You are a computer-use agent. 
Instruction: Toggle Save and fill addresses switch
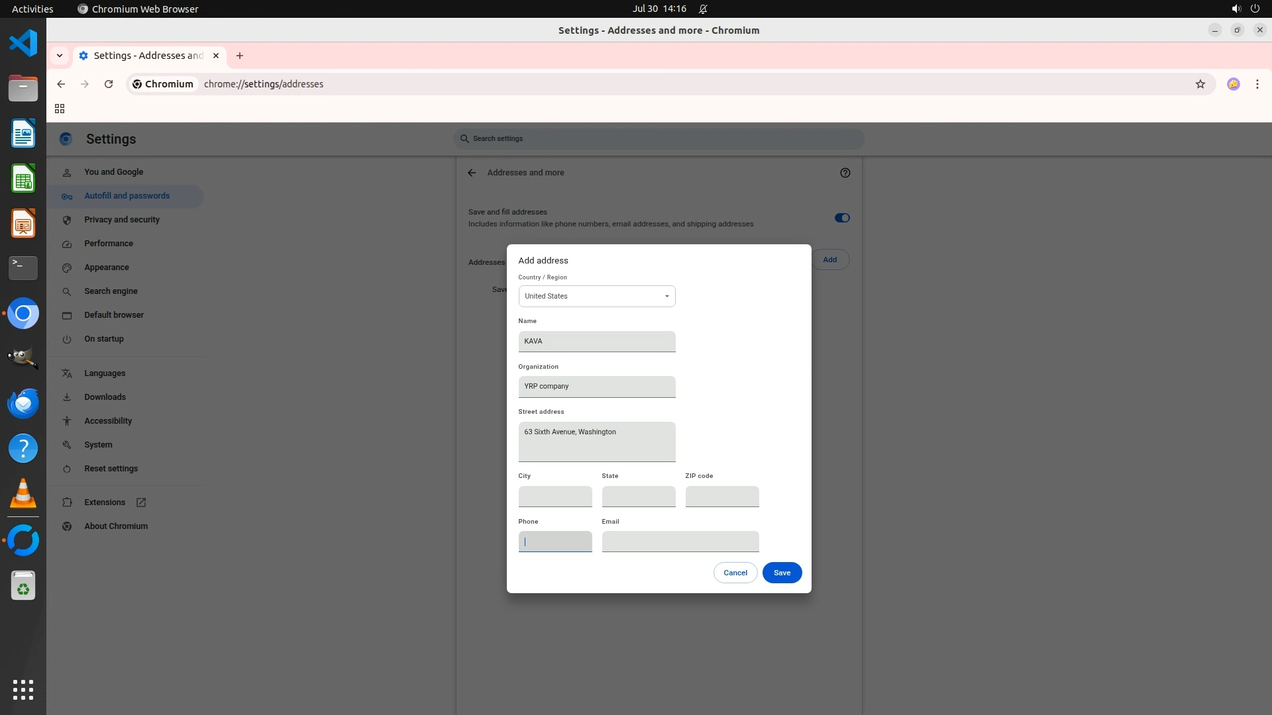[841, 218]
